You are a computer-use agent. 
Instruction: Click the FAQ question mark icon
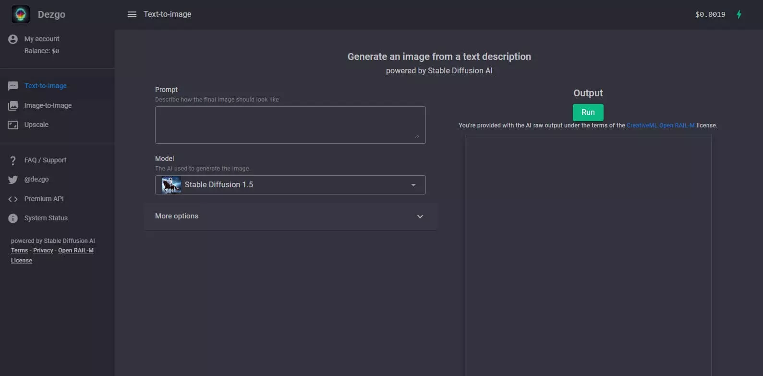pyautogui.click(x=13, y=160)
